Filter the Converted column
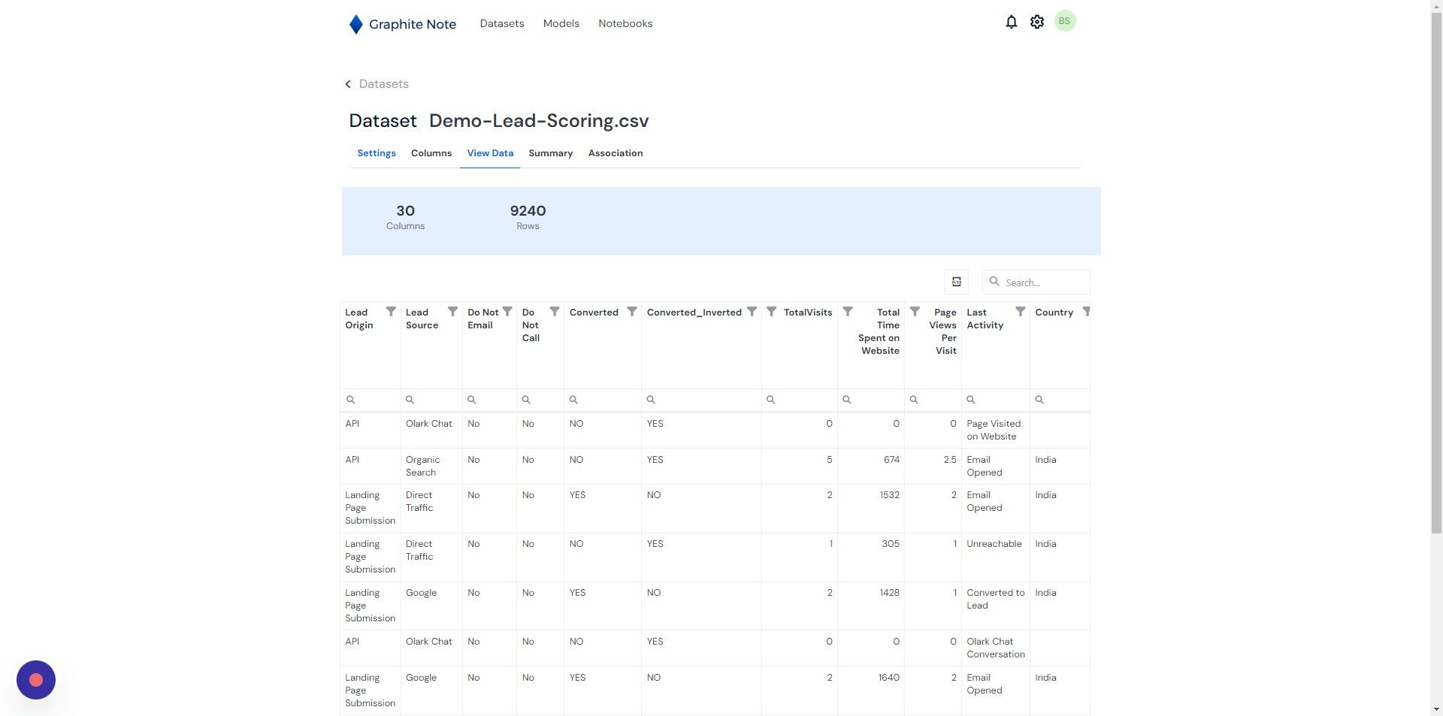 pyautogui.click(x=632, y=311)
